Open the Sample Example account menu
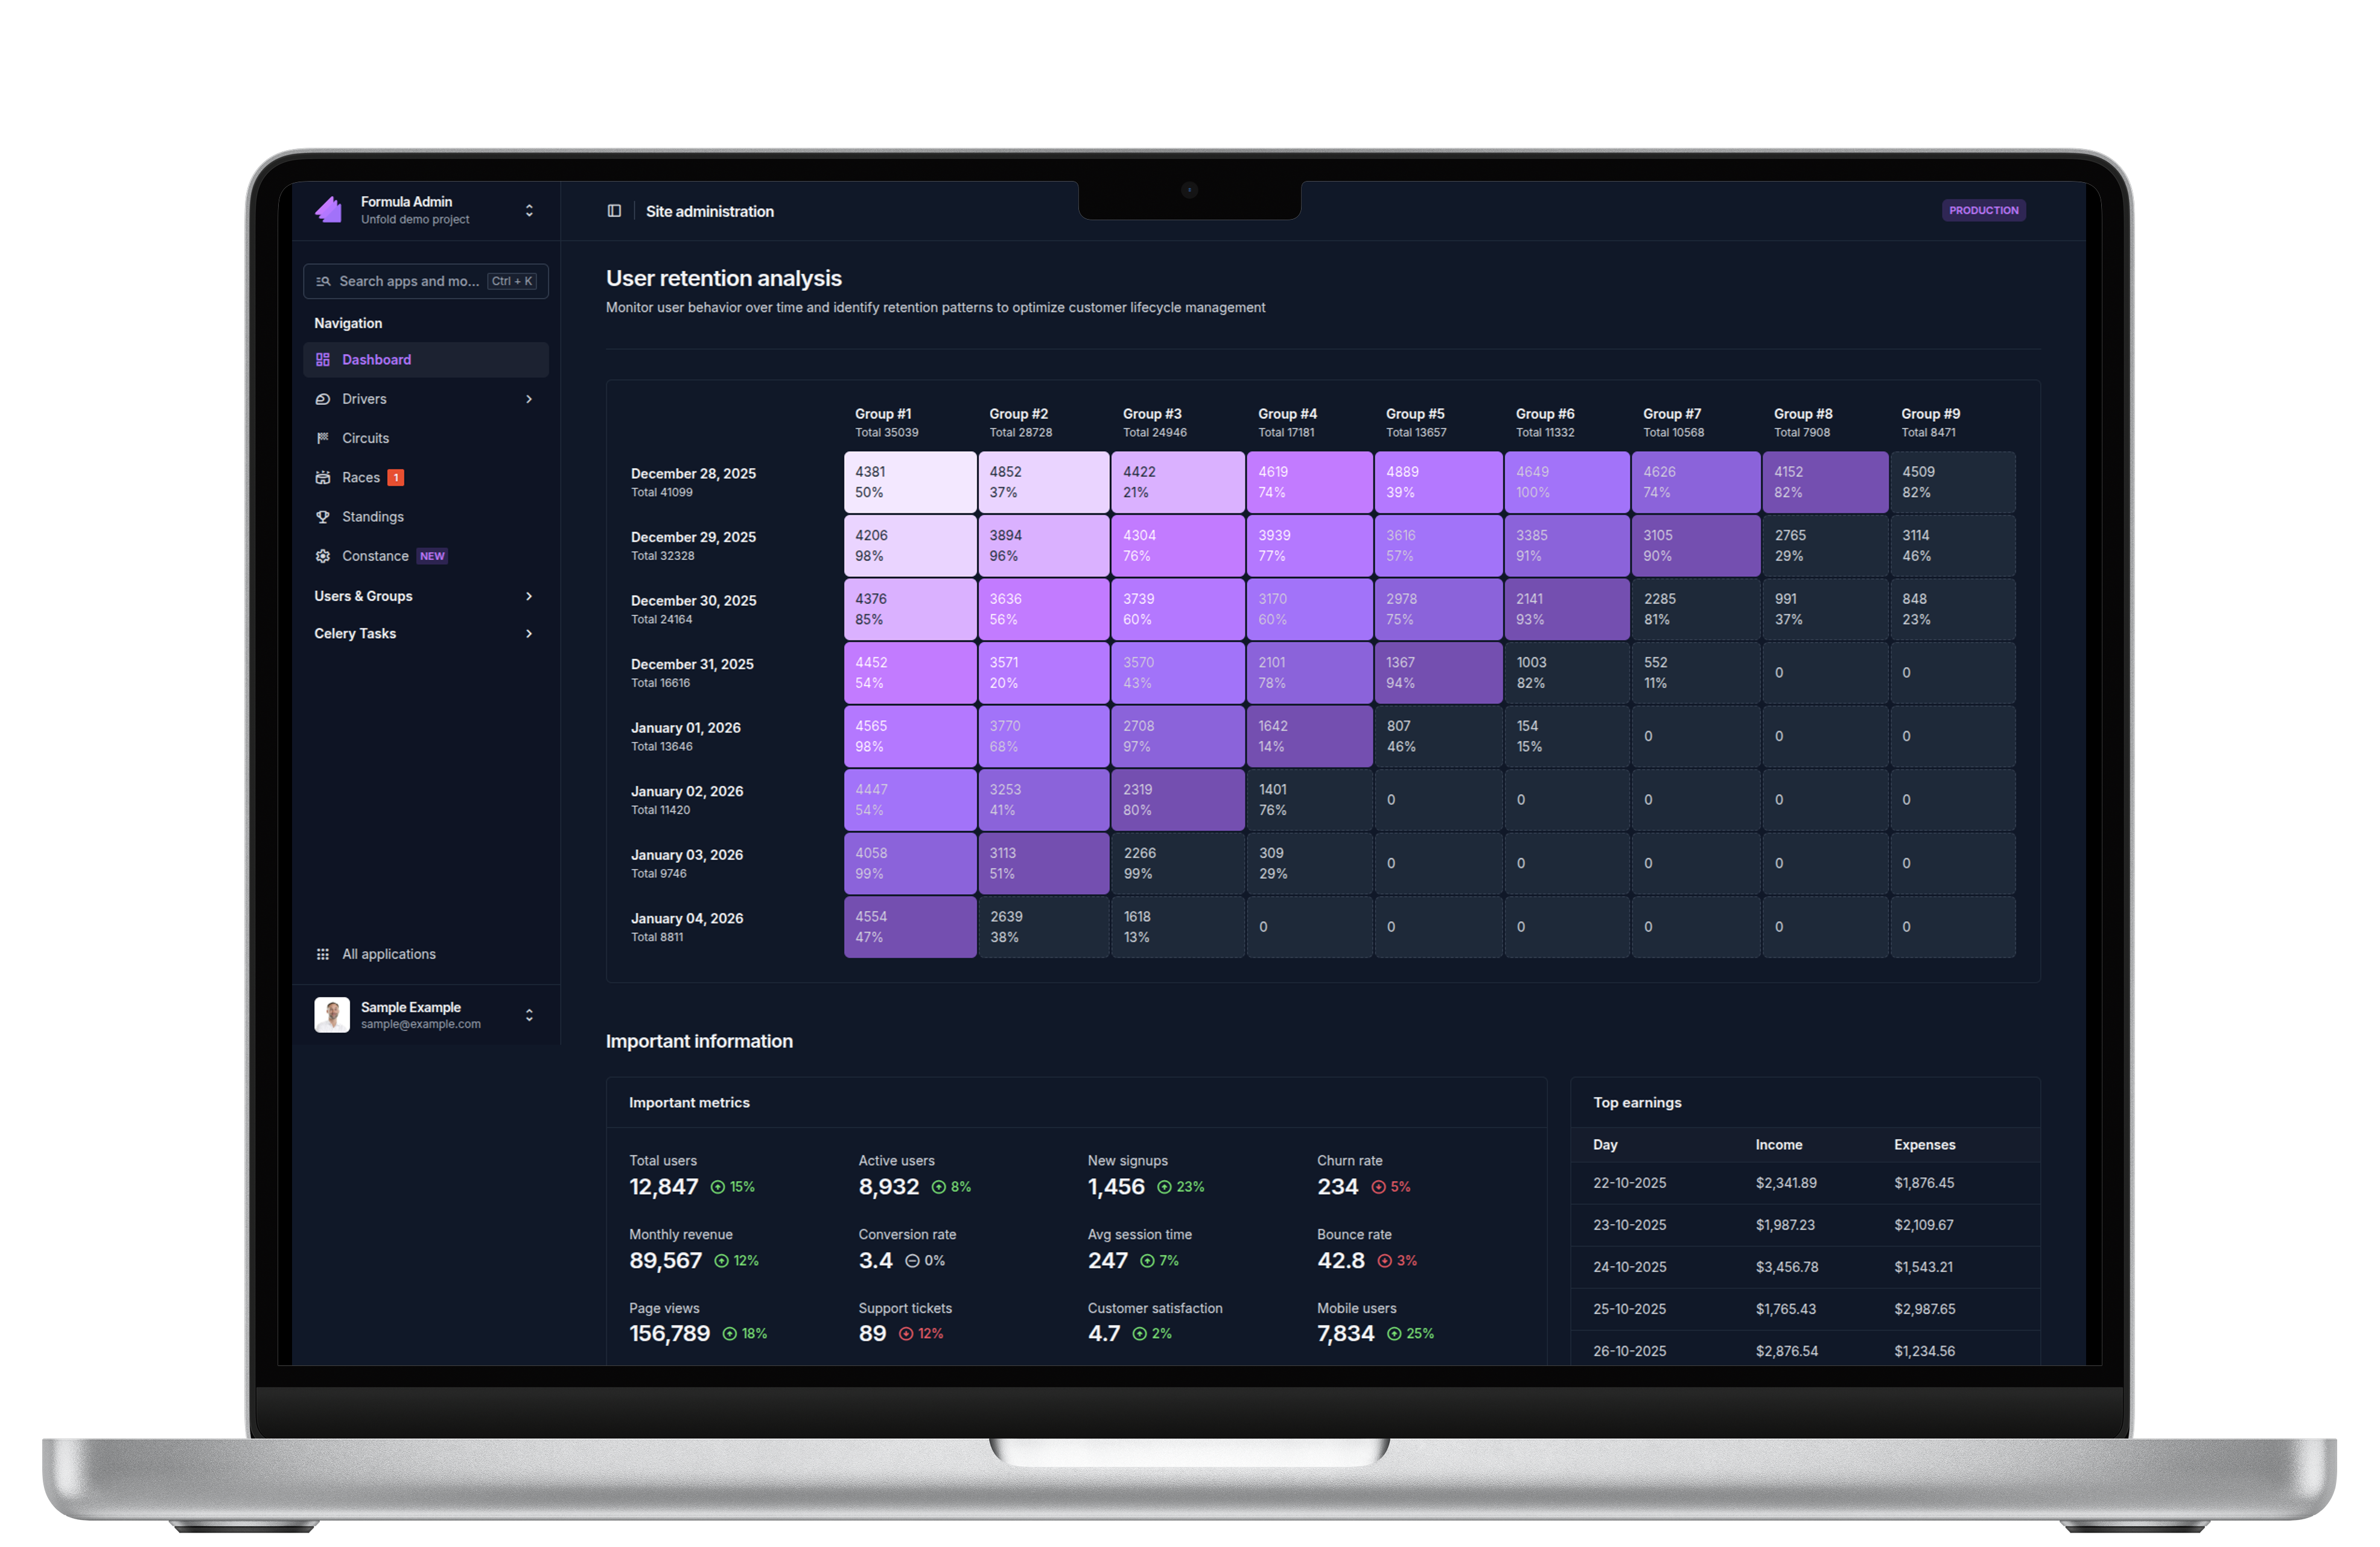 (529, 1015)
